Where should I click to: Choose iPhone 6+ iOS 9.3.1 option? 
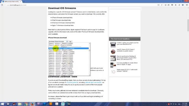[x=69, y=62]
